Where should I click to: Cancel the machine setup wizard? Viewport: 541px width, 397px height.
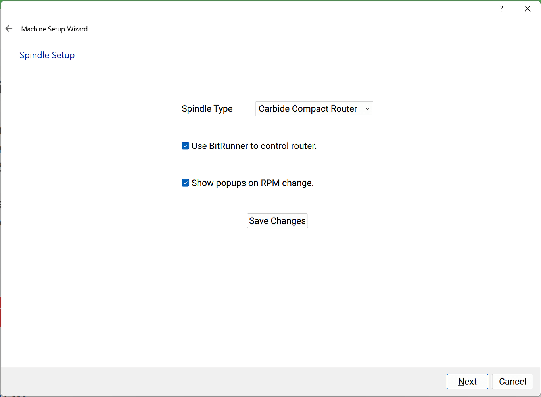[512, 381]
